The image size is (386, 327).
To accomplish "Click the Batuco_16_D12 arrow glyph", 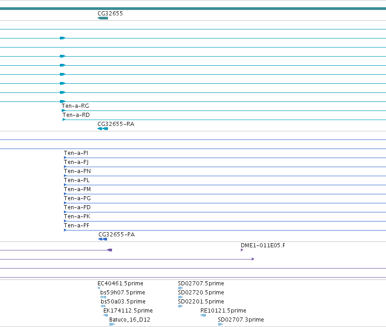I will (112, 324).
